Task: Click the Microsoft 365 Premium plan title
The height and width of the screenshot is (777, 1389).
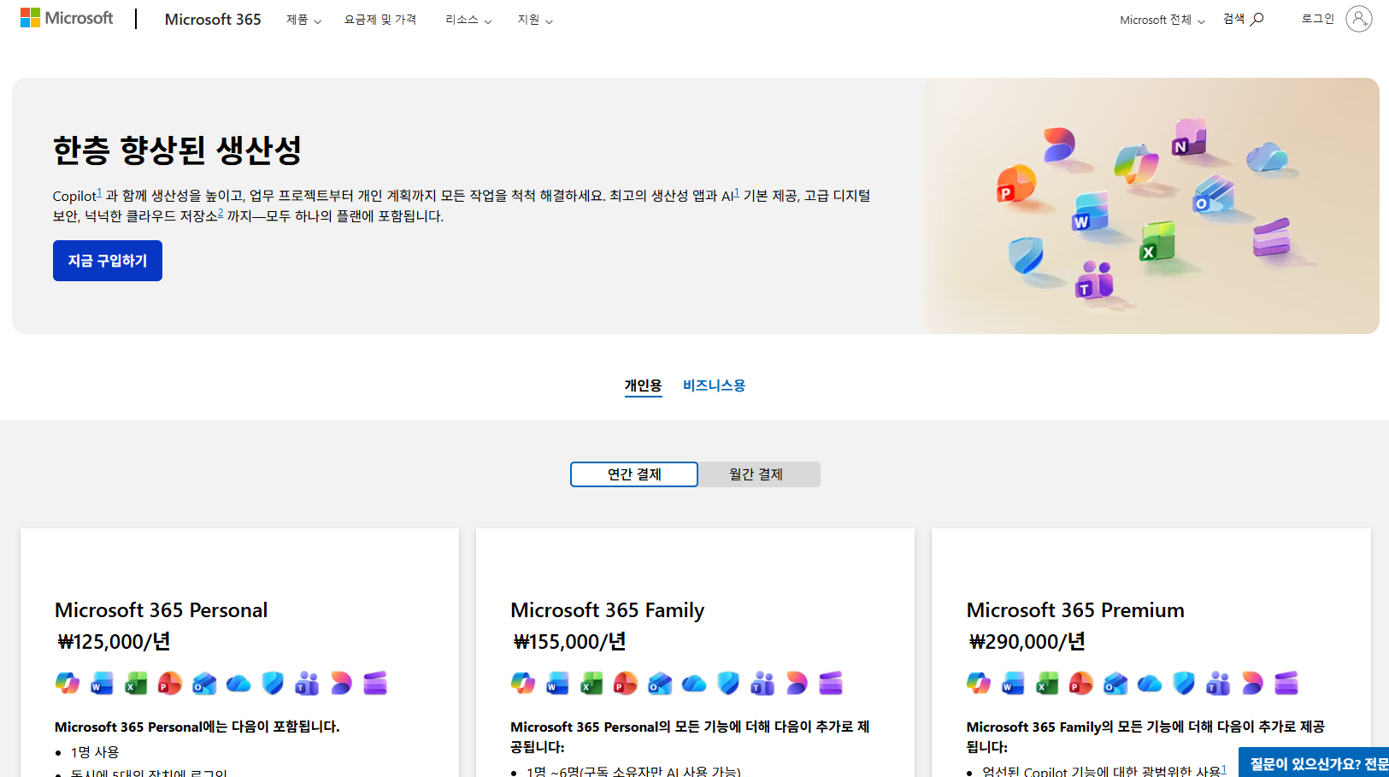Action: [x=1075, y=610]
